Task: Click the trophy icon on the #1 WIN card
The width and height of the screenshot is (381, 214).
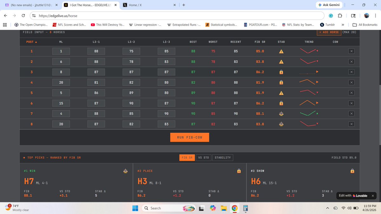Action: click(125, 171)
